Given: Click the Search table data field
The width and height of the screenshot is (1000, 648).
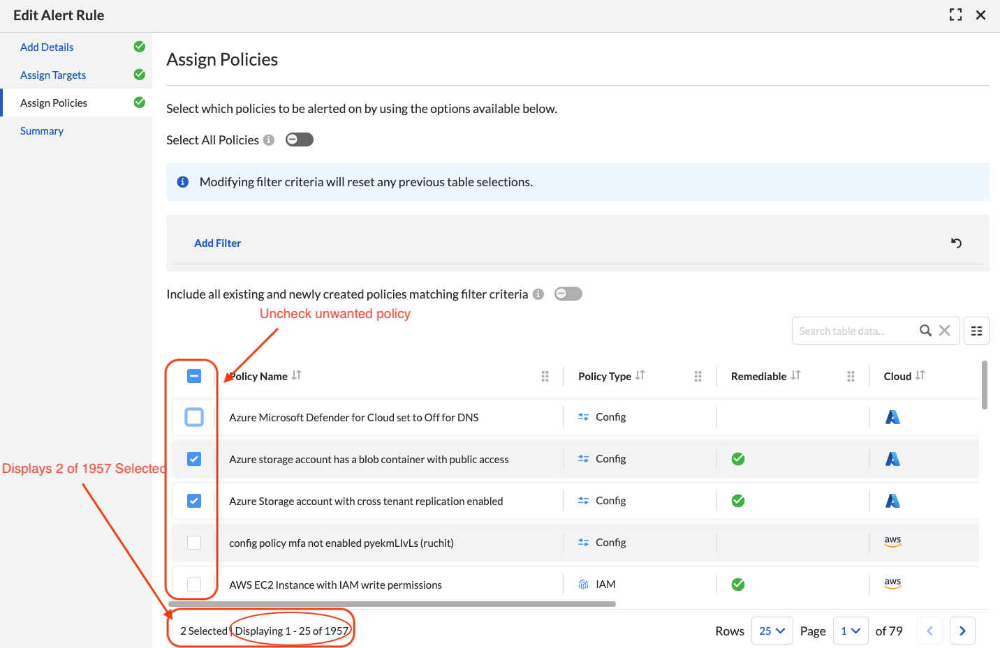Looking at the screenshot, I should point(852,331).
